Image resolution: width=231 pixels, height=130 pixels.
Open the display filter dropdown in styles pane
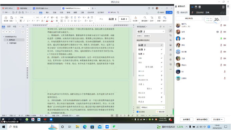(153, 107)
